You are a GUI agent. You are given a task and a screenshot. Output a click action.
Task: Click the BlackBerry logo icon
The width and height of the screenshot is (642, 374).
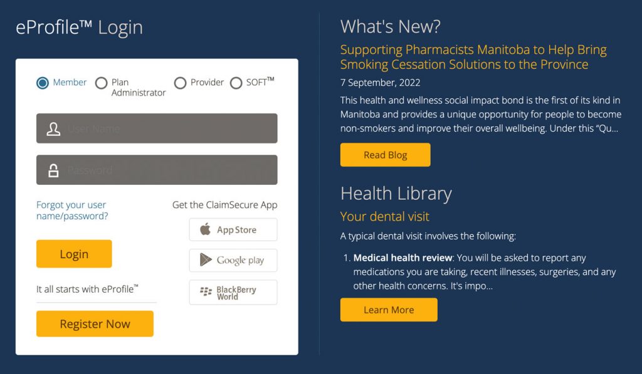pyautogui.click(x=206, y=291)
